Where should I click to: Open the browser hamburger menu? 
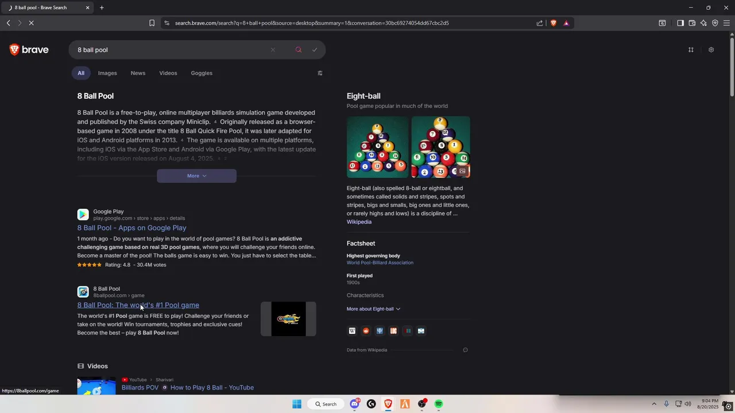pos(726,23)
